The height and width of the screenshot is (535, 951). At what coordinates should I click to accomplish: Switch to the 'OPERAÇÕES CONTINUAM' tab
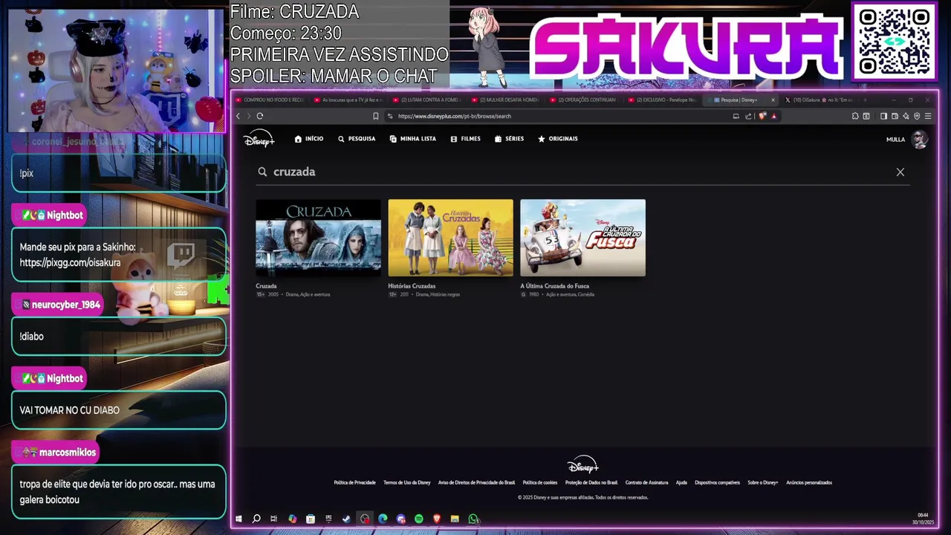pyautogui.click(x=584, y=100)
